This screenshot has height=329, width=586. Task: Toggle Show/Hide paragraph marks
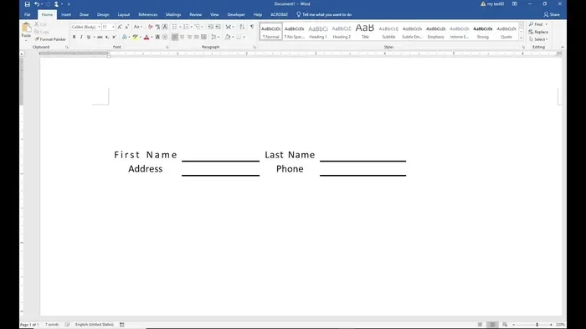[252, 27]
